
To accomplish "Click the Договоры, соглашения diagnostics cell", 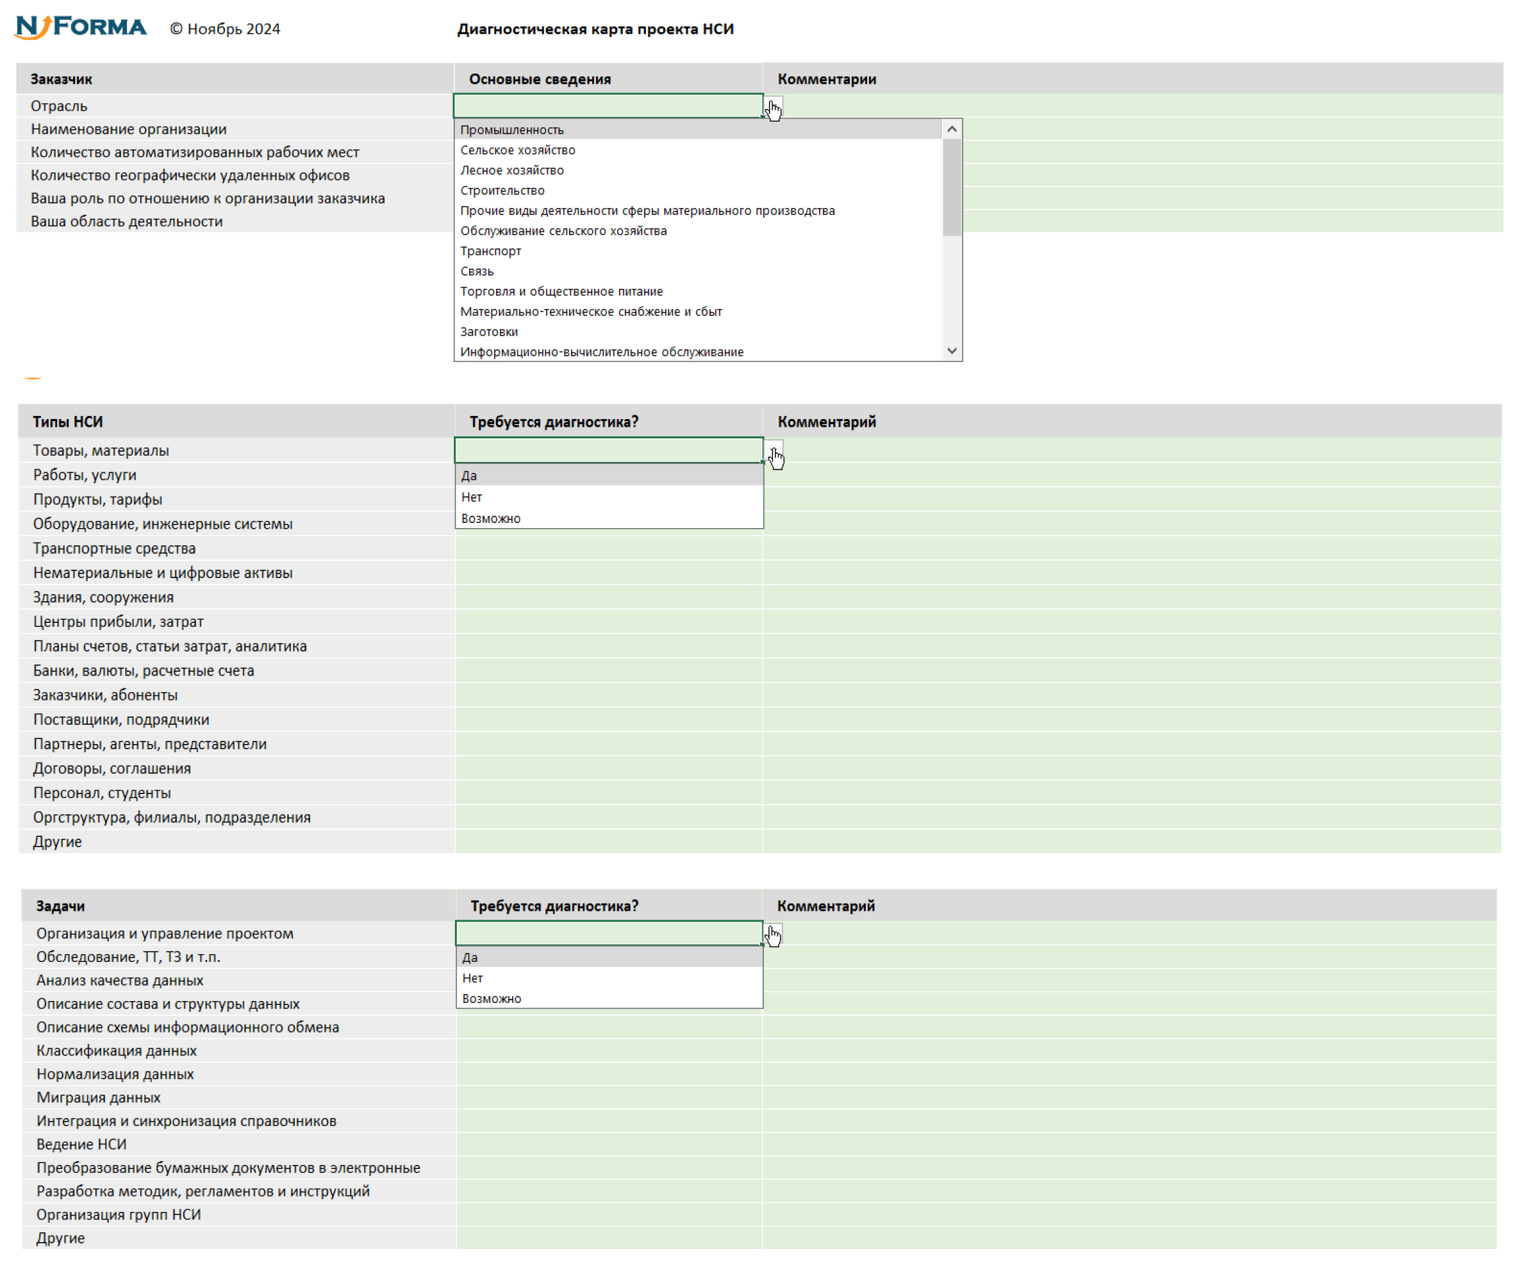I will [x=609, y=769].
